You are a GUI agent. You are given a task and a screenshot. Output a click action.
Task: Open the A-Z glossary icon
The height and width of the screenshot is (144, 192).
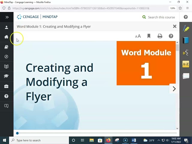(x=186, y=64)
